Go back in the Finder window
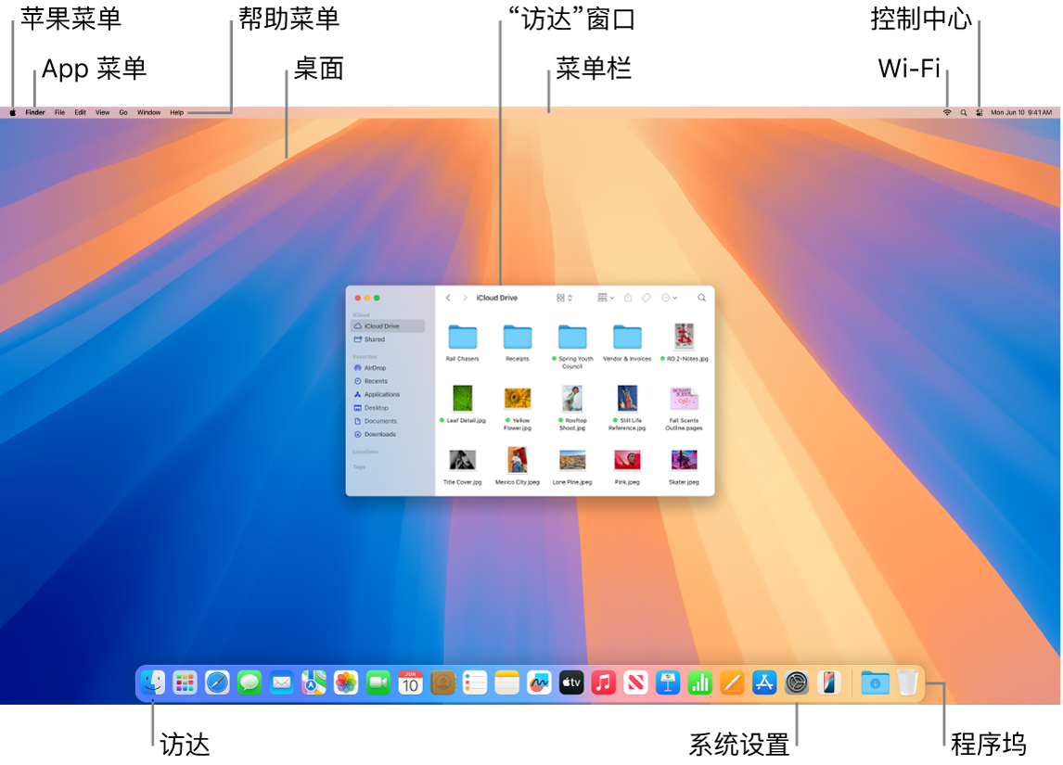The image size is (1063, 765). [x=448, y=298]
